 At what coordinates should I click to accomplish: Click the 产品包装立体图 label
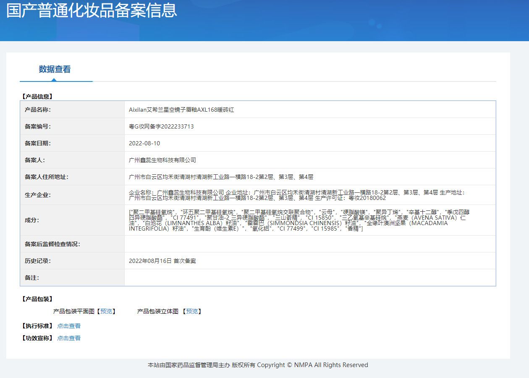pyautogui.click(x=158, y=311)
